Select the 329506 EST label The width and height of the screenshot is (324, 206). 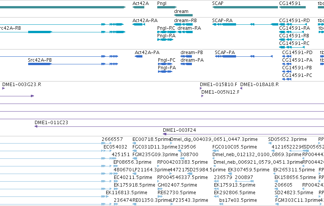[187, 147]
